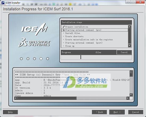This screenshot has width=146, height=117.
Task: Click the Next button
Action: tap(117, 112)
